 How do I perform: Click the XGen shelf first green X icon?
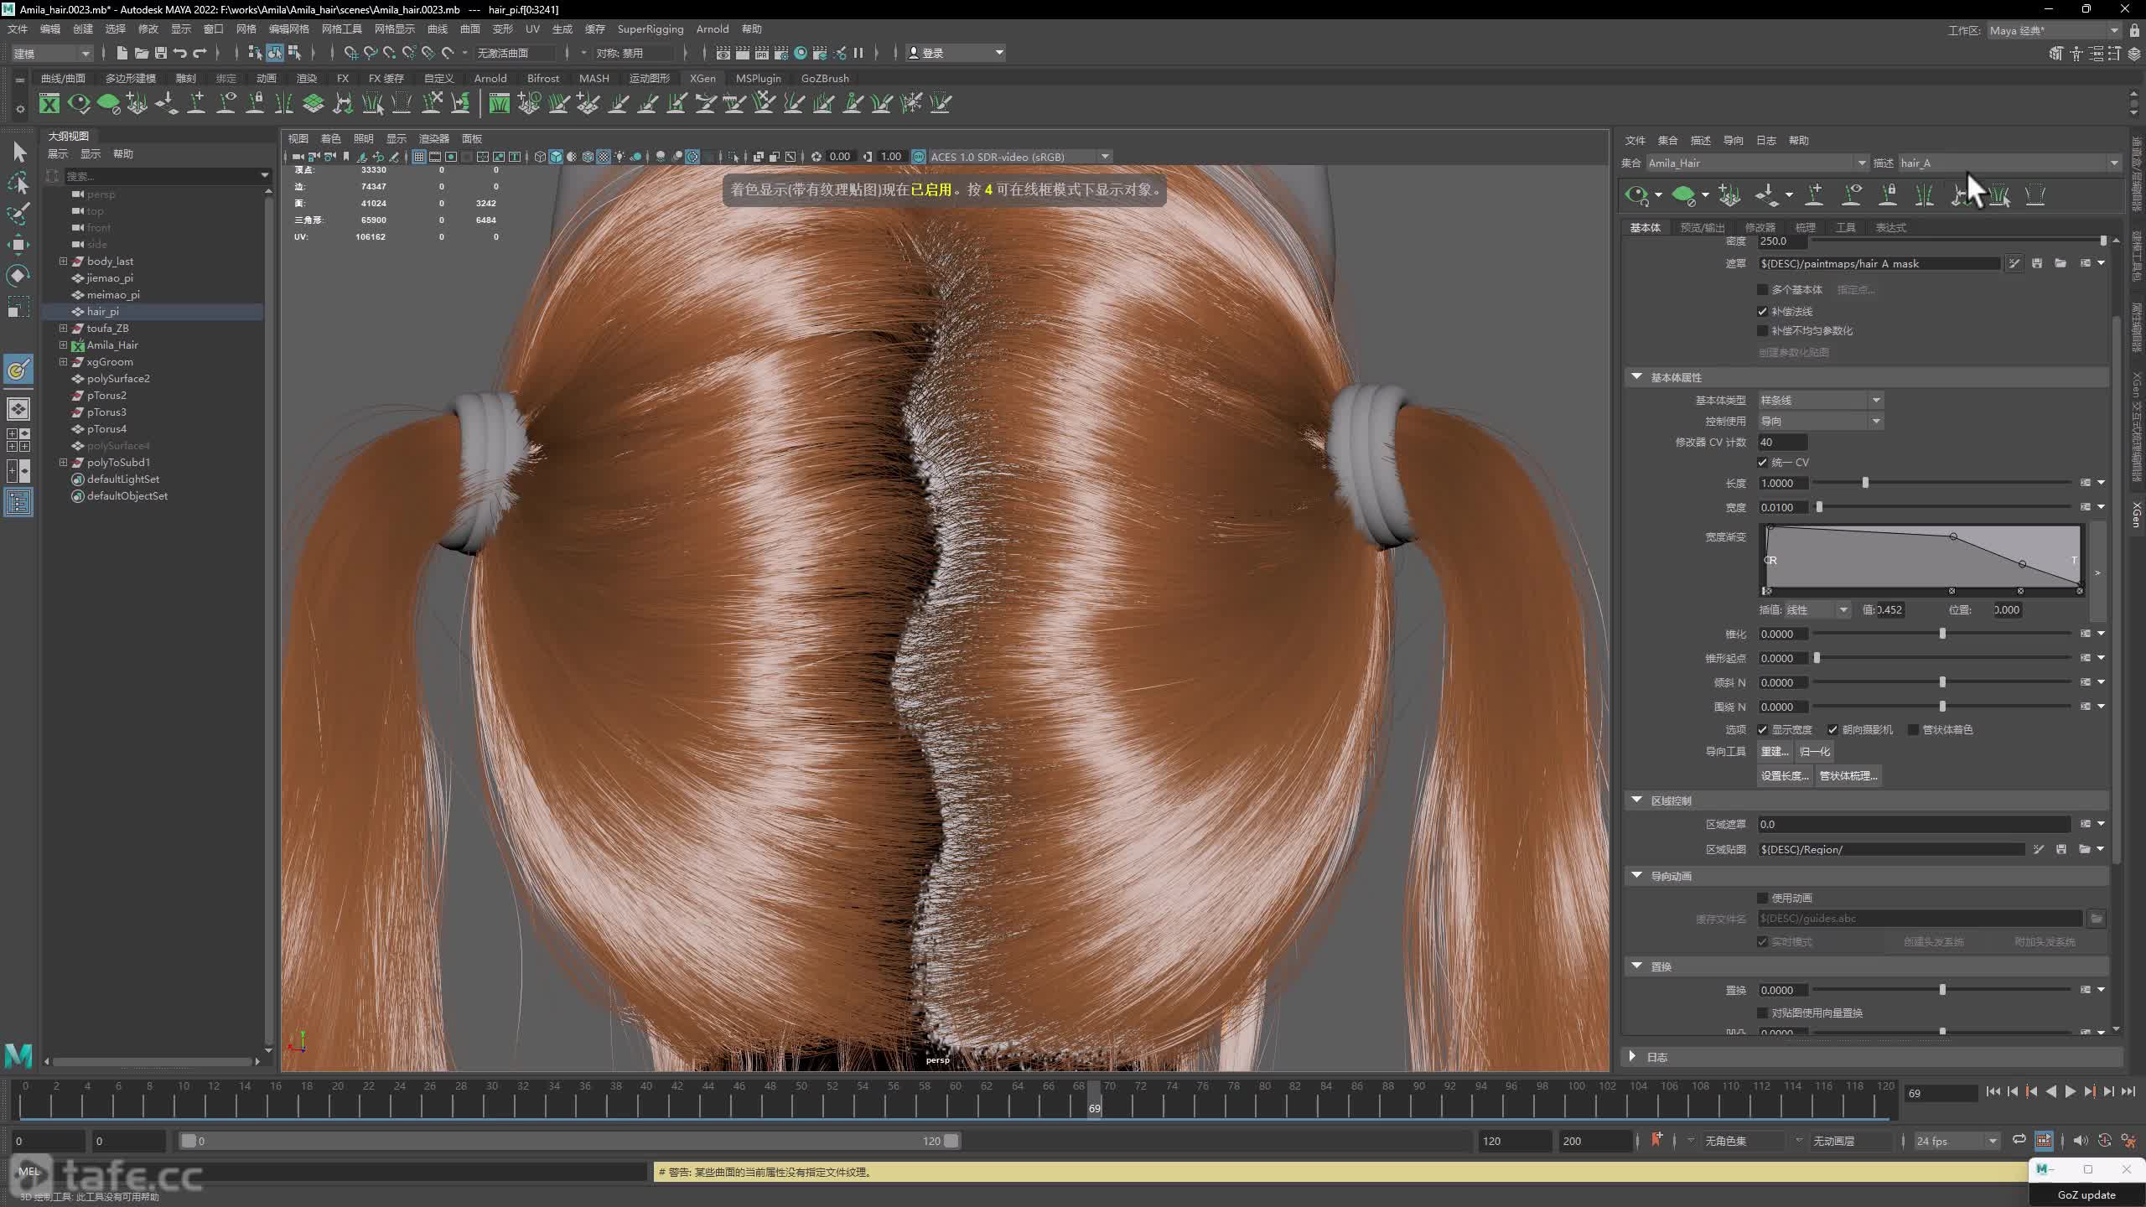(49, 103)
